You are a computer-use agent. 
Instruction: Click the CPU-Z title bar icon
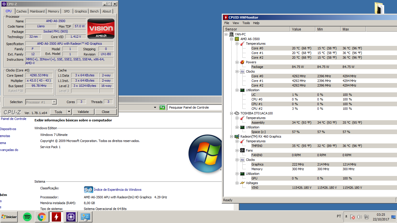pyautogui.click(x=4, y=4)
